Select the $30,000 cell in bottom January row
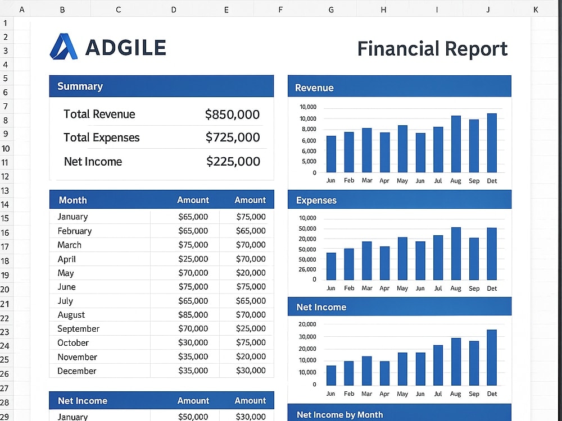562x421 pixels. point(251,417)
